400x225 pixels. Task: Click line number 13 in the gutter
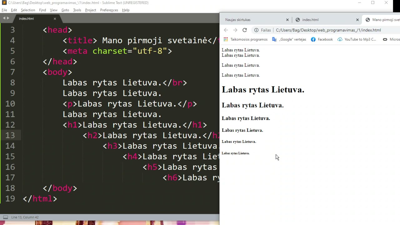click(10, 135)
